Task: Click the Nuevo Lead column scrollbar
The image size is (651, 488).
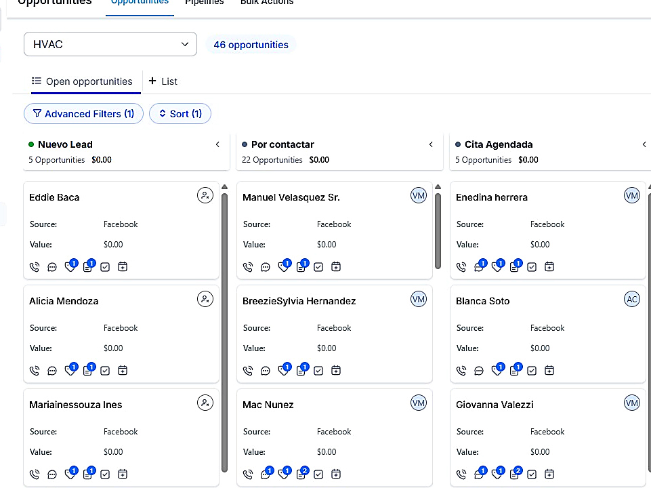Action: coord(225,332)
